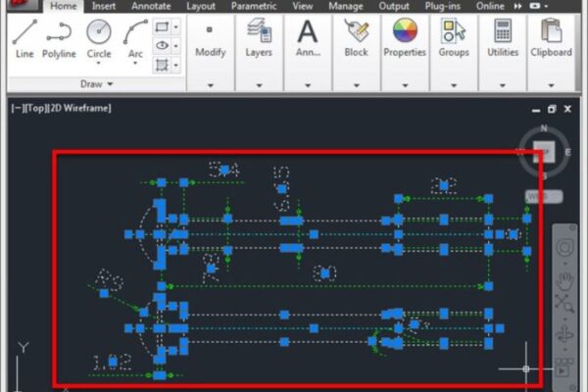The width and height of the screenshot is (588, 392).
Task: Expand the Draw panel dropdown
Action: [x=97, y=84]
